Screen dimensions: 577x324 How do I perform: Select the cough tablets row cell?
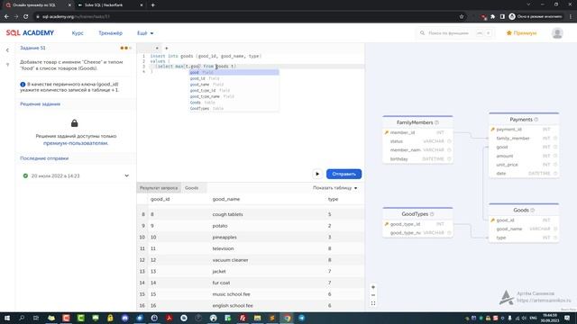[x=227, y=214]
